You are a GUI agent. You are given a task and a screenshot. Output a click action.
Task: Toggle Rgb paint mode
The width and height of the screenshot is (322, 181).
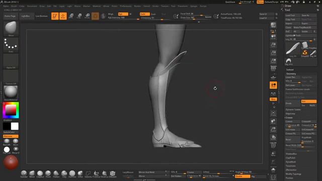point(123,14)
